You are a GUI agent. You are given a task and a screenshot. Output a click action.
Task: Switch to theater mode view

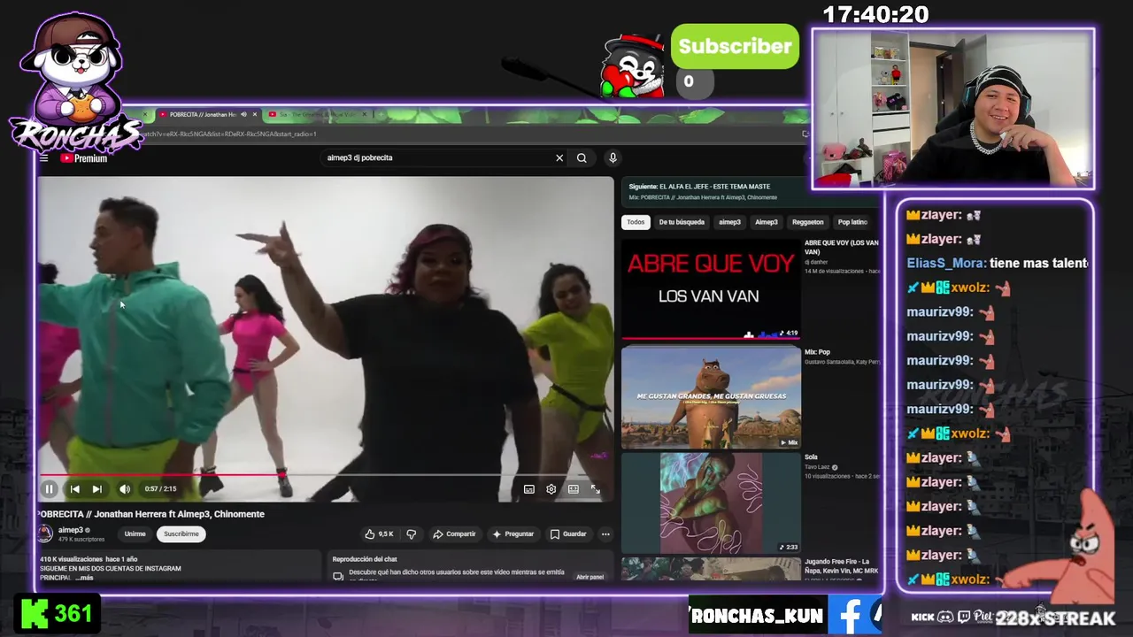574,489
